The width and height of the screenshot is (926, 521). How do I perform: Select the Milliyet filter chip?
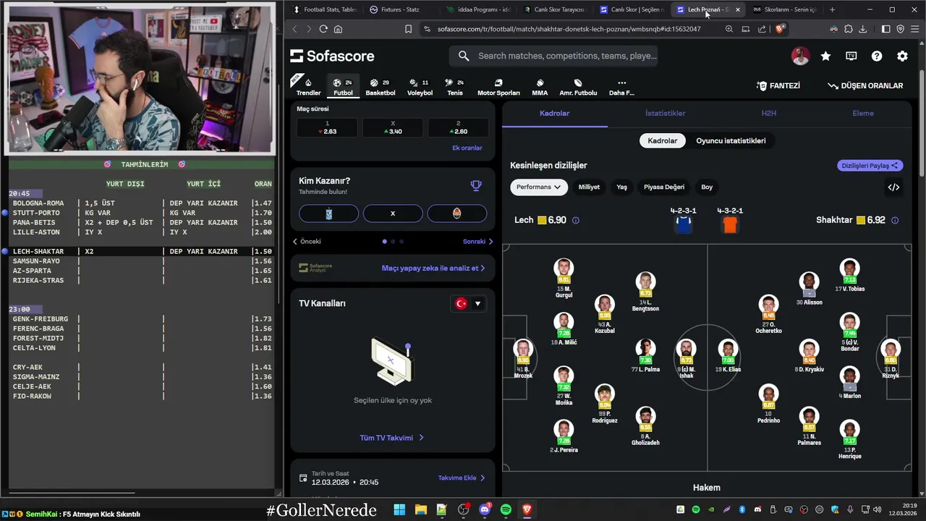click(x=589, y=187)
